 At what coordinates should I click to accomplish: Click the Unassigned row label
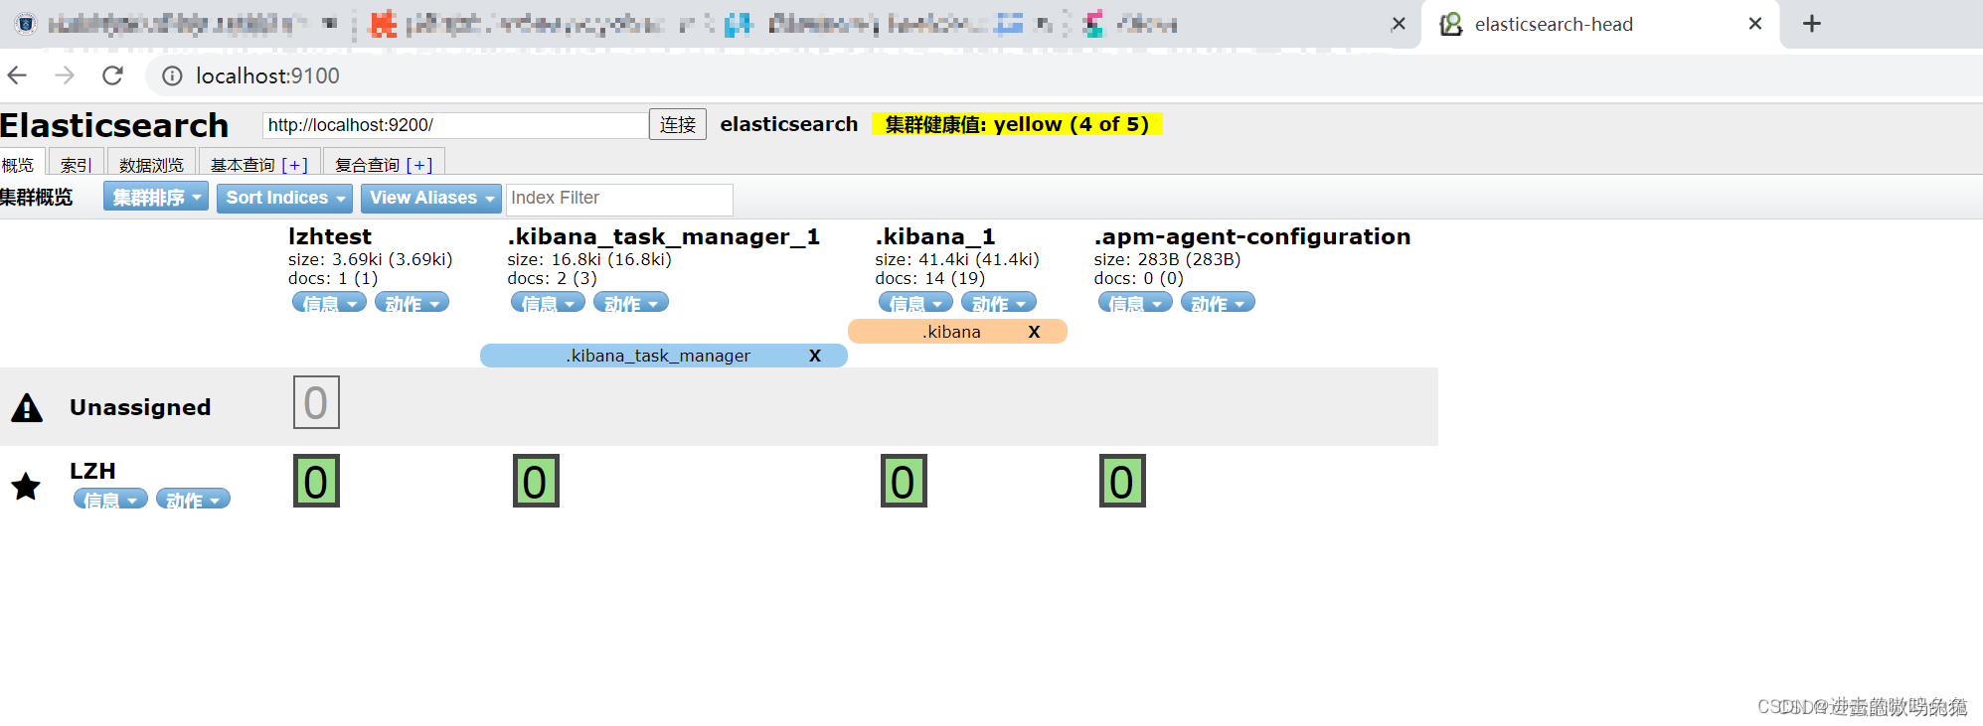[x=140, y=407]
